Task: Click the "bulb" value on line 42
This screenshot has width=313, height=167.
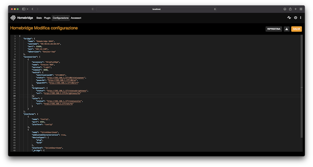Action: (39, 143)
